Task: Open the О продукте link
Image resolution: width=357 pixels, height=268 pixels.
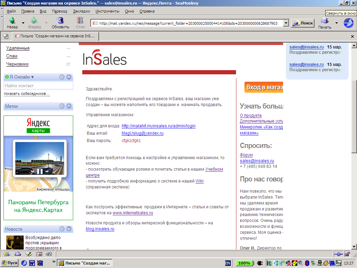Action: 251,115
